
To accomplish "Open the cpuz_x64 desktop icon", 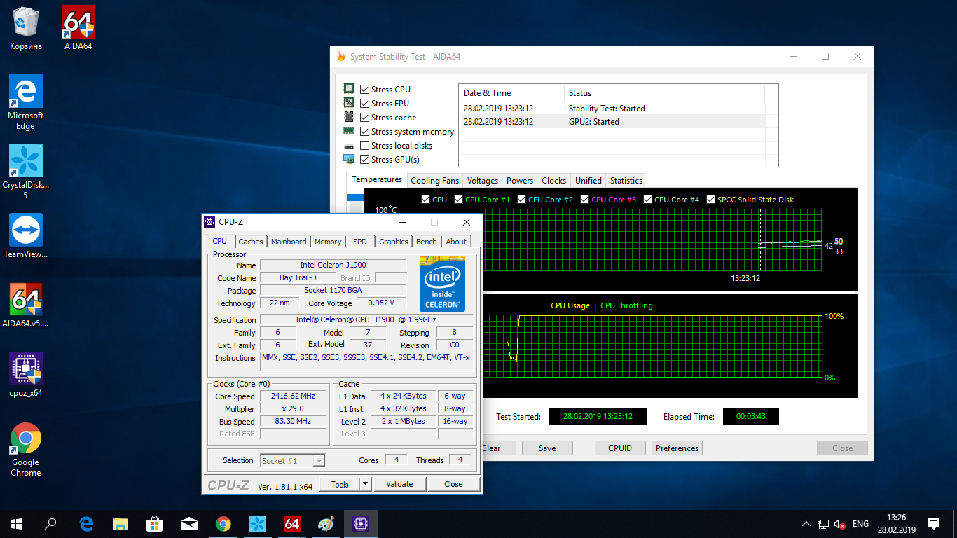I will [x=26, y=375].
